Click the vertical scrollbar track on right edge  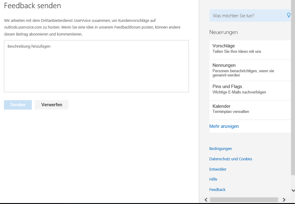pyautogui.click(x=293, y=181)
